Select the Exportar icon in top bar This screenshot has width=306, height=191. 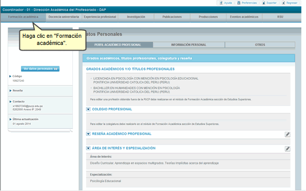point(264,3)
